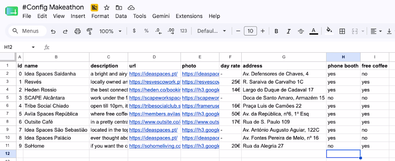The image size is (395, 161).
Task: Open the Gemini menu
Action: pyautogui.click(x=161, y=16)
